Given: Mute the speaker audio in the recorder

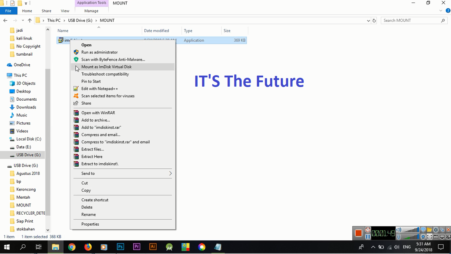Looking at the screenshot, I should (399, 230).
